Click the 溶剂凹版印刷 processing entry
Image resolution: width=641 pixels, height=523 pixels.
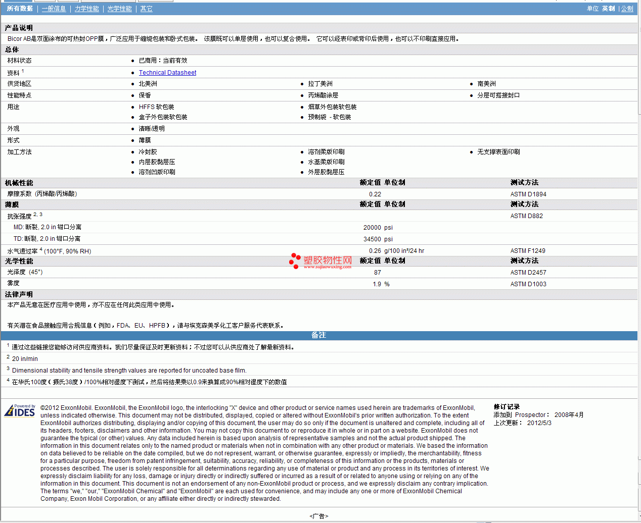pyautogui.click(x=157, y=172)
